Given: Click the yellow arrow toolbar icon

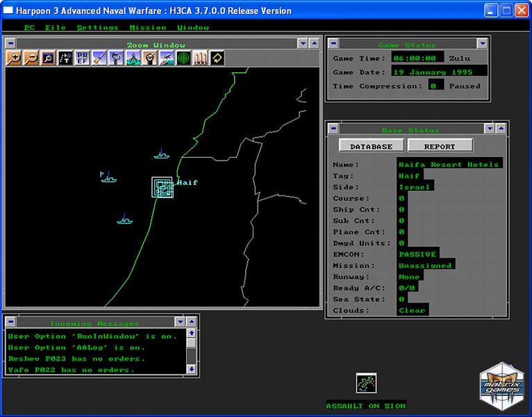Looking at the screenshot, I should coord(217,58).
